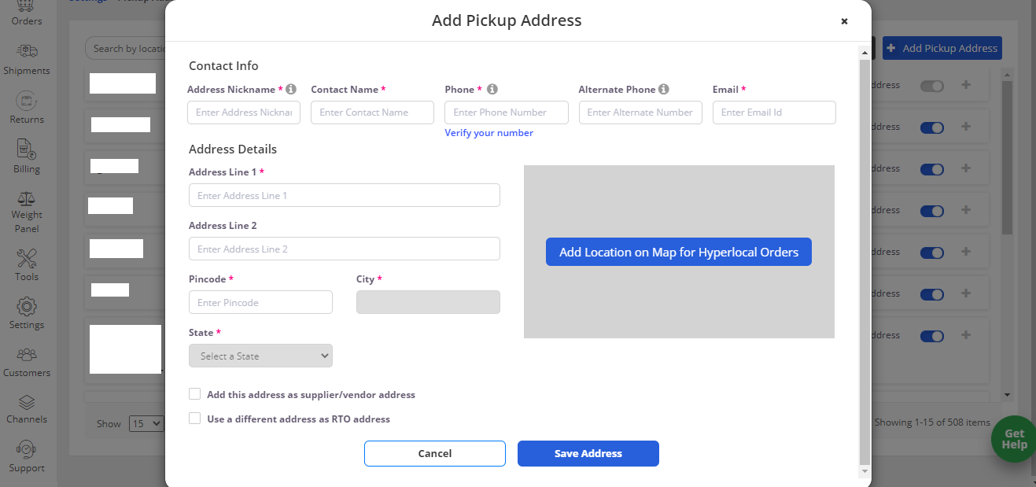Check Use a different address as RTO

point(194,419)
